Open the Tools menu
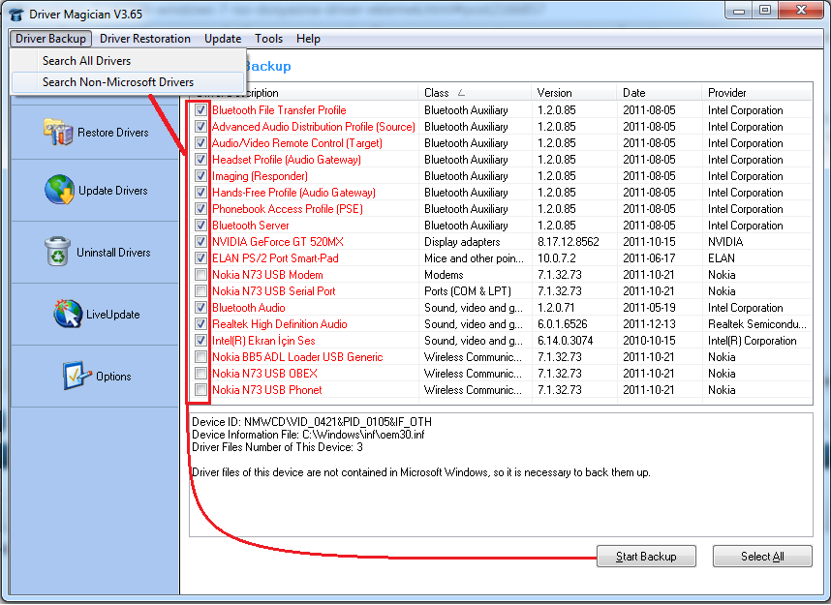This screenshot has width=831, height=605. [268, 39]
